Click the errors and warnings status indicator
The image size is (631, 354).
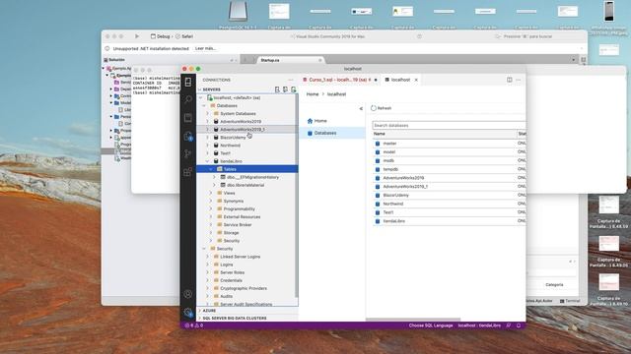pyautogui.click(x=193, y=325)
